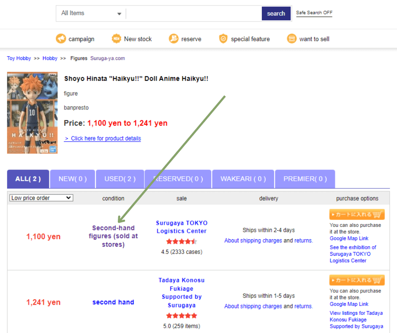Open the New stock menu item
The height and width of the screenshot is (333, 397).
coord(132,39)
